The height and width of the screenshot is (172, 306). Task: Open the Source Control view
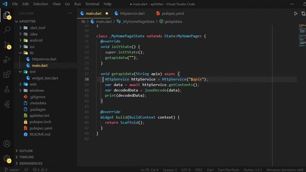point(7,45)
